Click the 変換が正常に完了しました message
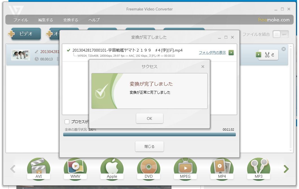The width and height of the screenshot is (299, 189). [x=150, y=93]
